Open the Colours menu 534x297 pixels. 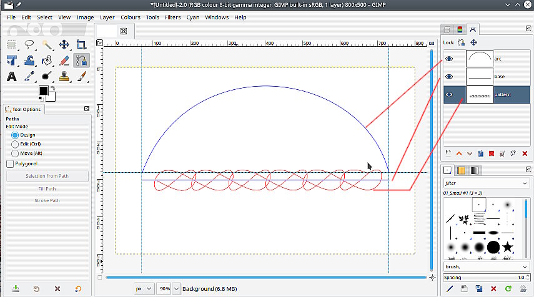coord(130,17)
